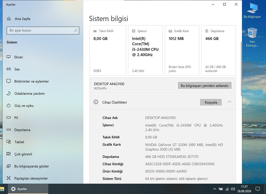The height and width of the screenshot is (194, 266).
Task: Click the battery tray icon
Action: (x=221, y=189)
